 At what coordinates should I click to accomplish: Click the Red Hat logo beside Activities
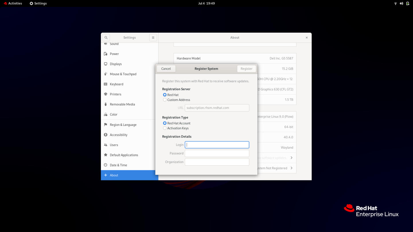pos(5,3)
